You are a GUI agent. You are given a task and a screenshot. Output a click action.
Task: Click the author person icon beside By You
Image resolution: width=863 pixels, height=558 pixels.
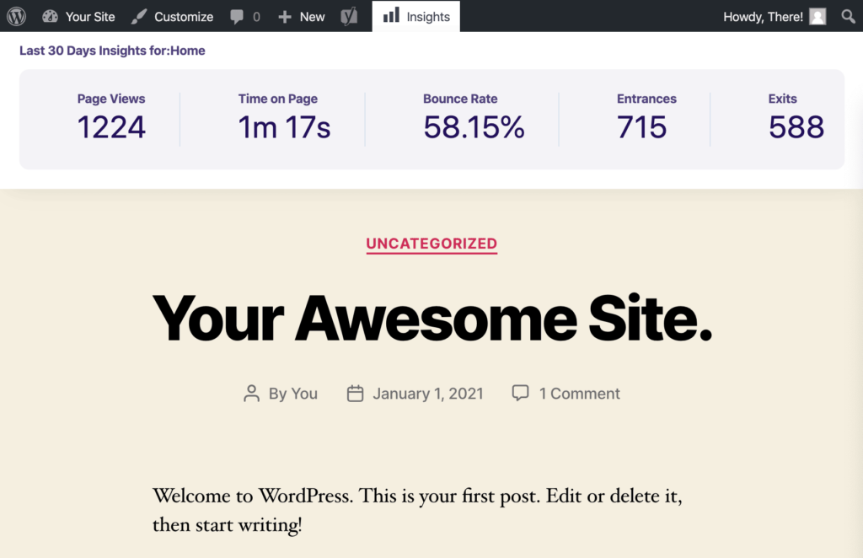coord(251,393)
